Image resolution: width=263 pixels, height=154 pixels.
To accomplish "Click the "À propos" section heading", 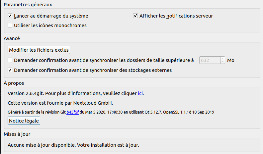I will (14, 83).
